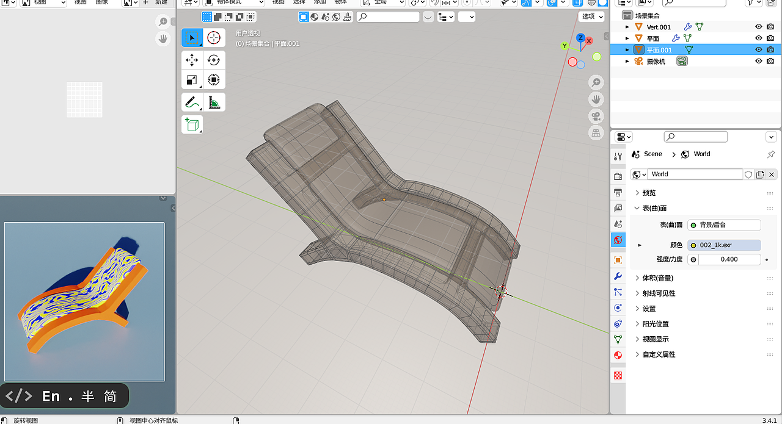Expand Vert.001 tree item in outliner
Image resolution: width=782 pixels, height=424 pixels.
click(627, 27)
